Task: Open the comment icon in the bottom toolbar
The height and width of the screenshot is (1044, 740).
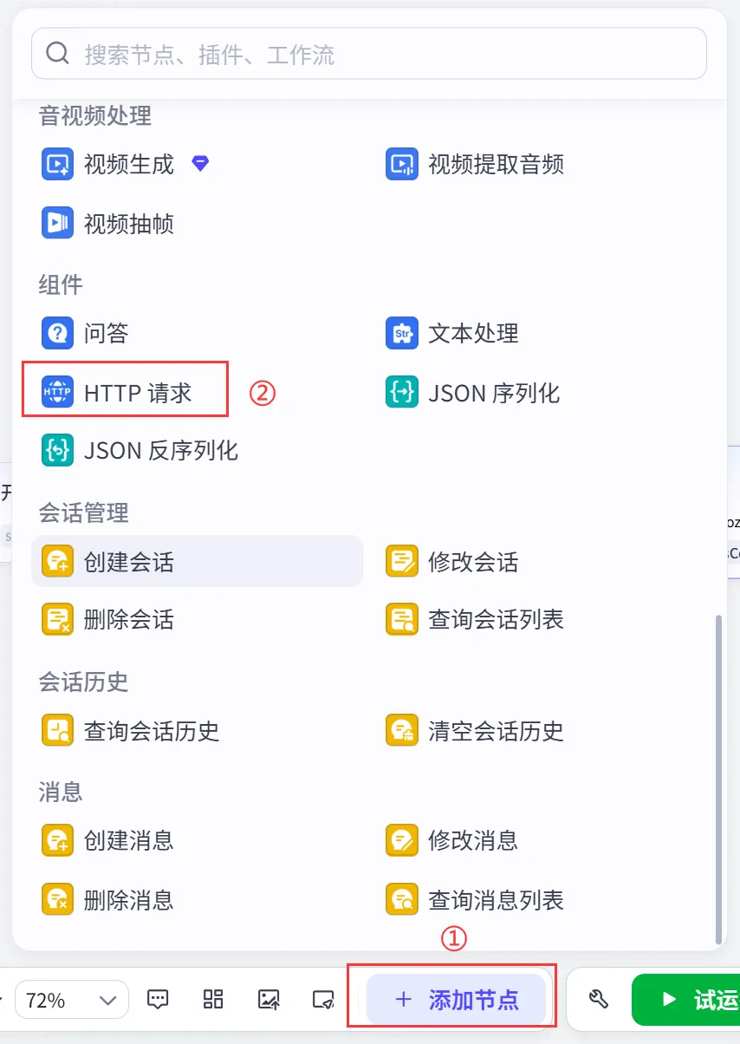Action: pos(158,999)
